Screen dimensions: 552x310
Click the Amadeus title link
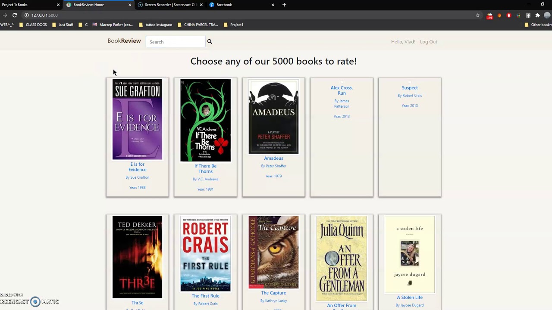click(273, 158)
